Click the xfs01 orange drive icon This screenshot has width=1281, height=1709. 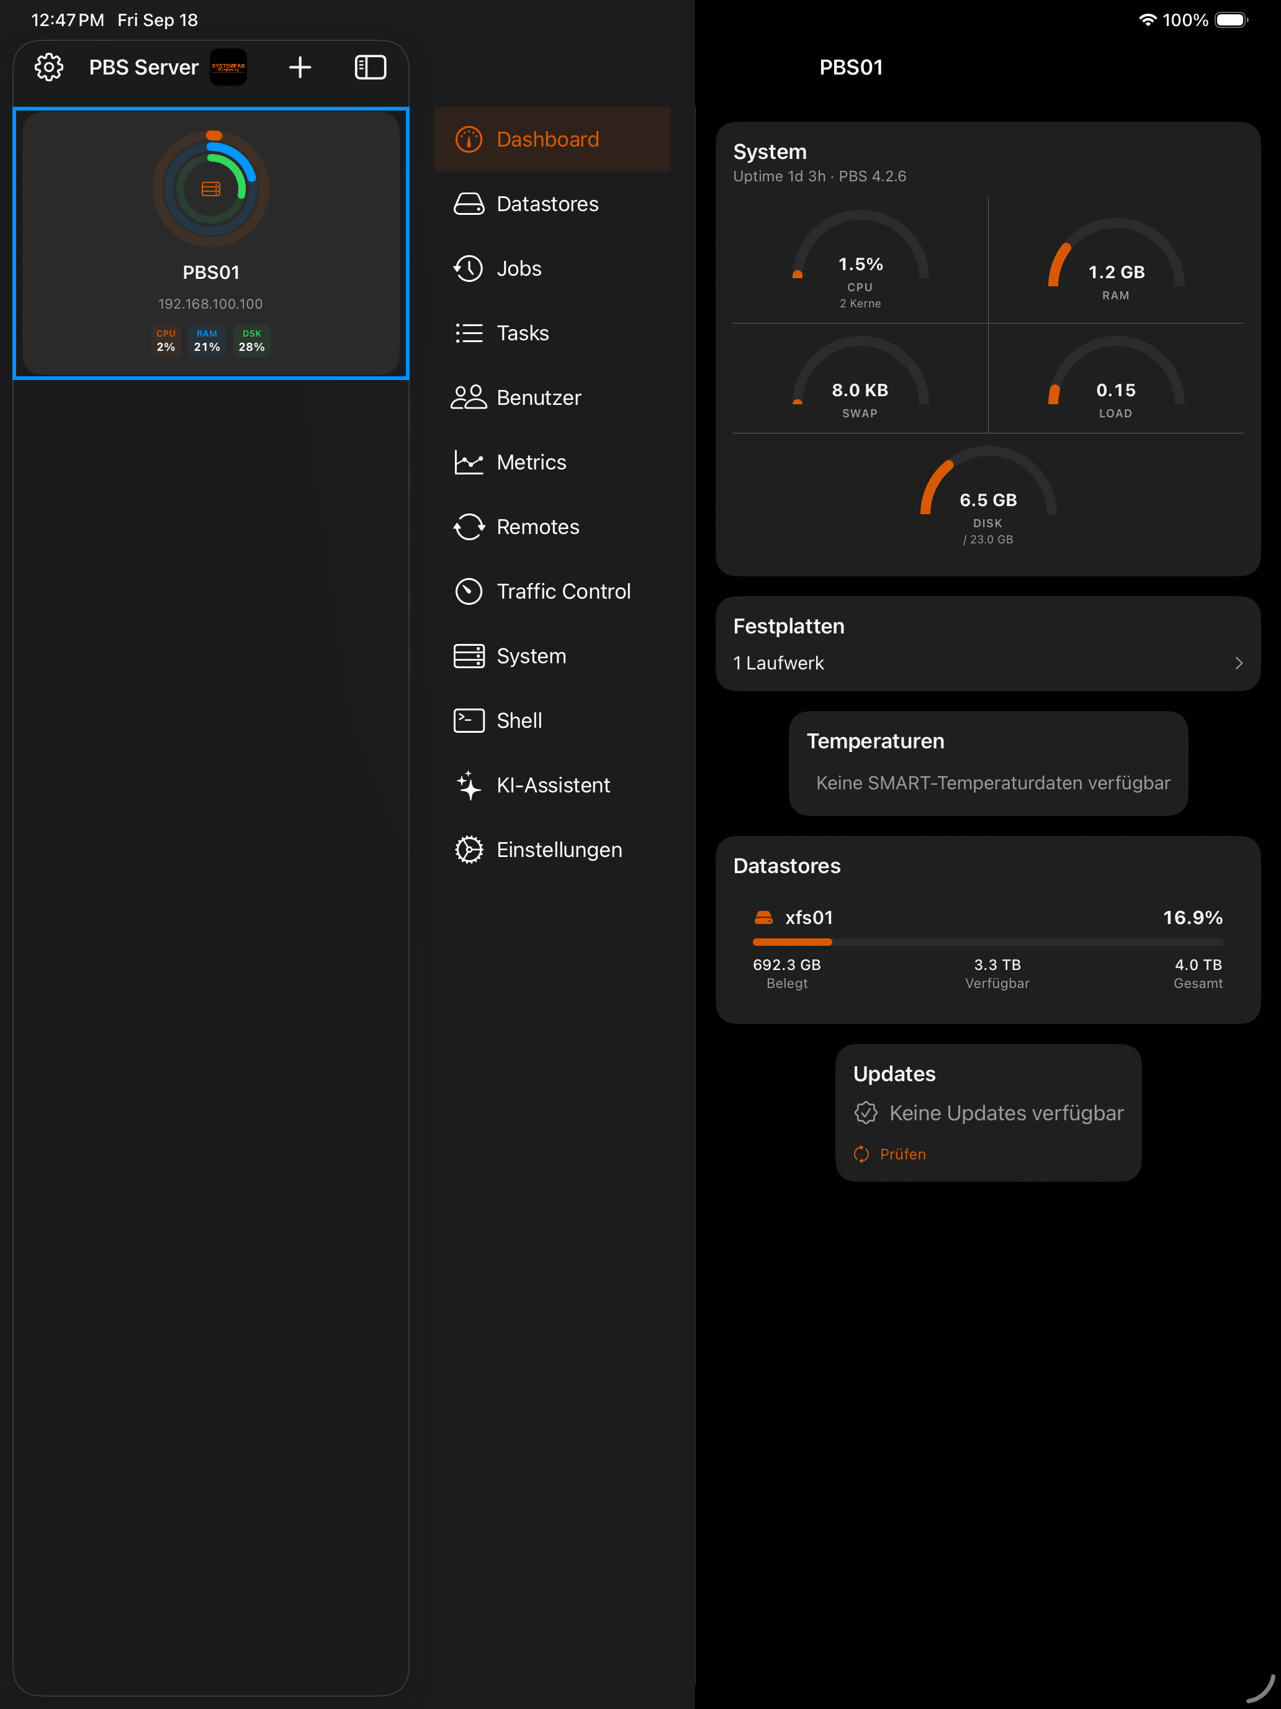click(x=763, y=918)
